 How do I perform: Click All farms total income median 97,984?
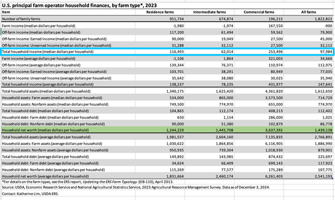(x=326, y=52)
